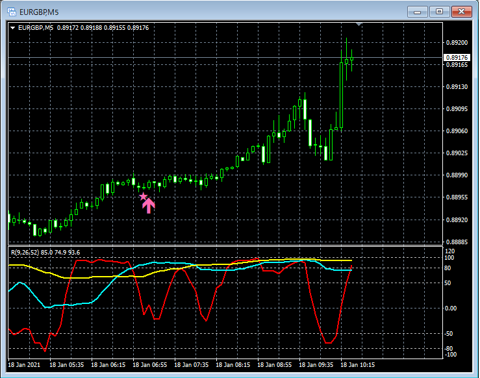Click the 0.88955 price scale label
The image size is (480, 378).
coord(457,197)
